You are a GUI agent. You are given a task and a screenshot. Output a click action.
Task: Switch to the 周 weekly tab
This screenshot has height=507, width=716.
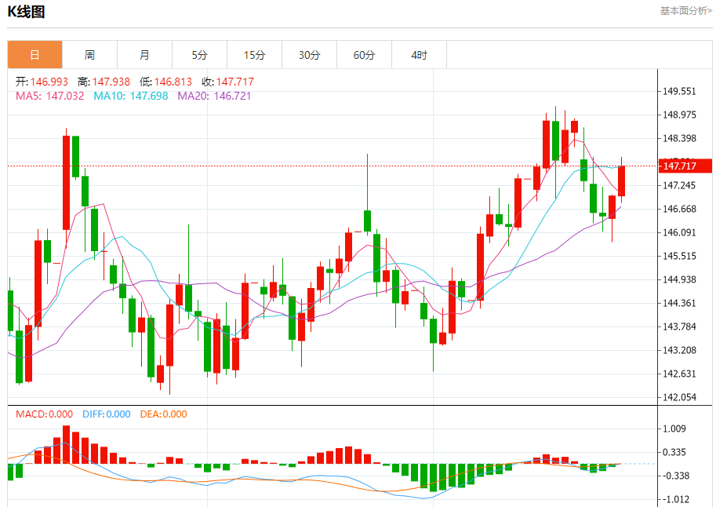click(x=89, y=55)
